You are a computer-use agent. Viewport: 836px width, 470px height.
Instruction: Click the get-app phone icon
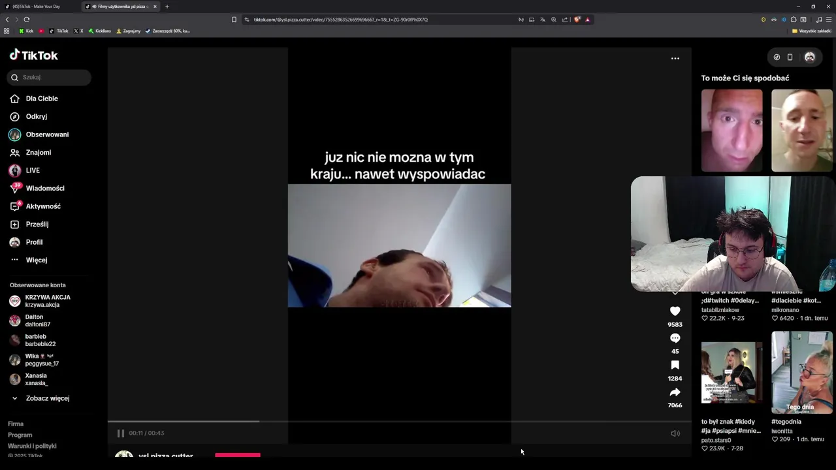pyautogui.click(x=790, y=57)
